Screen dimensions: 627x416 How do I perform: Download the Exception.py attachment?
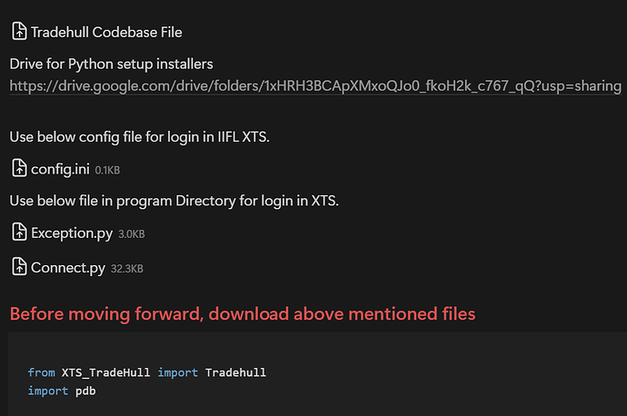pos(72,233)
